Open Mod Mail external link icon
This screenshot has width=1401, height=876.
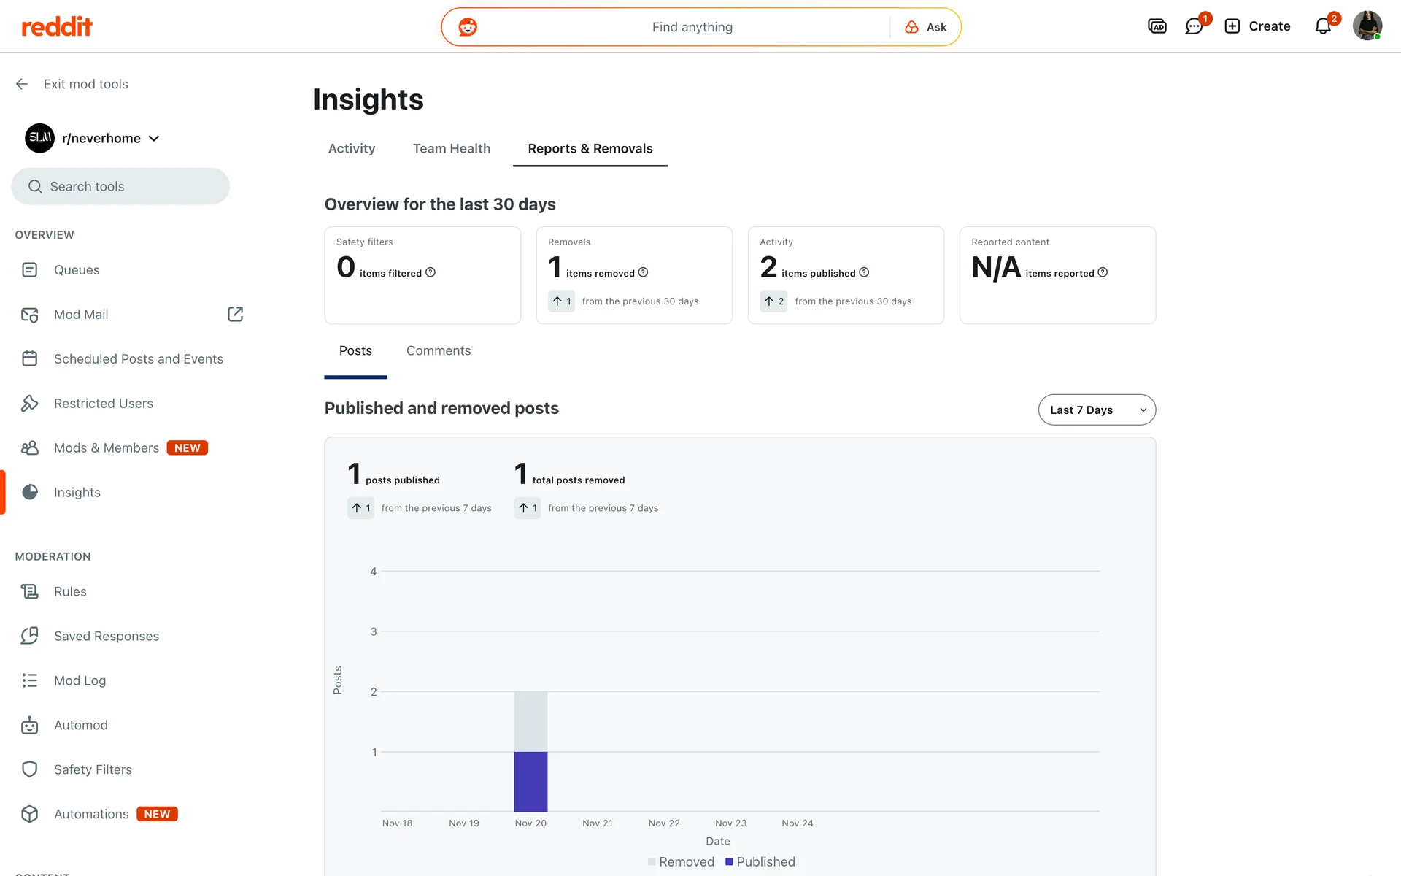coord(235,315)
